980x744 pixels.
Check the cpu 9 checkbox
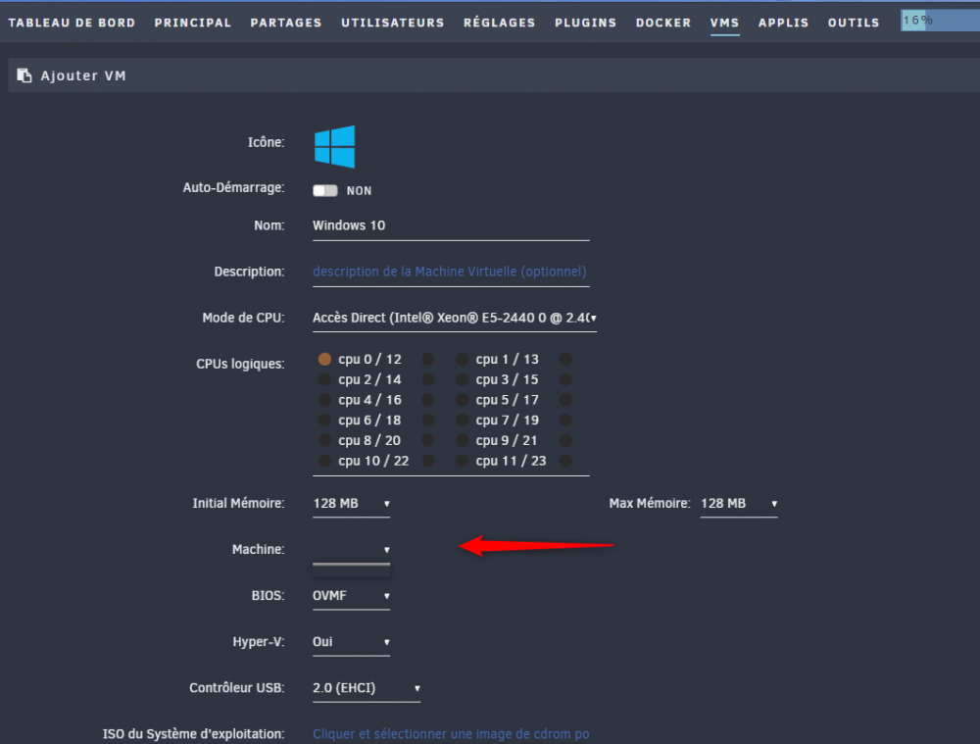click(x=462, y=440)
